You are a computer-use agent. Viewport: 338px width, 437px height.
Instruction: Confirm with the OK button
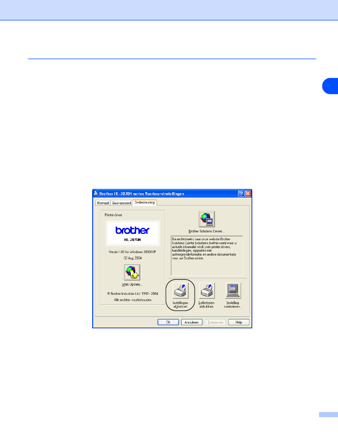pyautogui.click(x=168, y=322)
